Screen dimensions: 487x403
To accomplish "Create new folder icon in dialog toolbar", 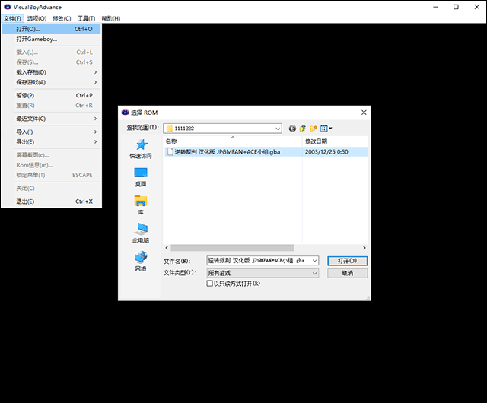I will (x=314, y=129).
